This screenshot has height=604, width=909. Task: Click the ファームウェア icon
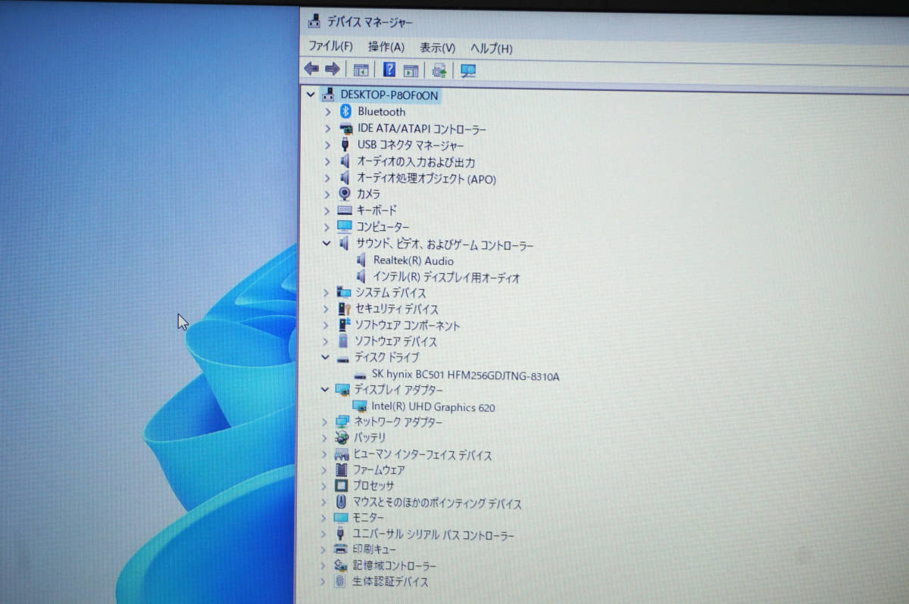click(x=342, y=470)
